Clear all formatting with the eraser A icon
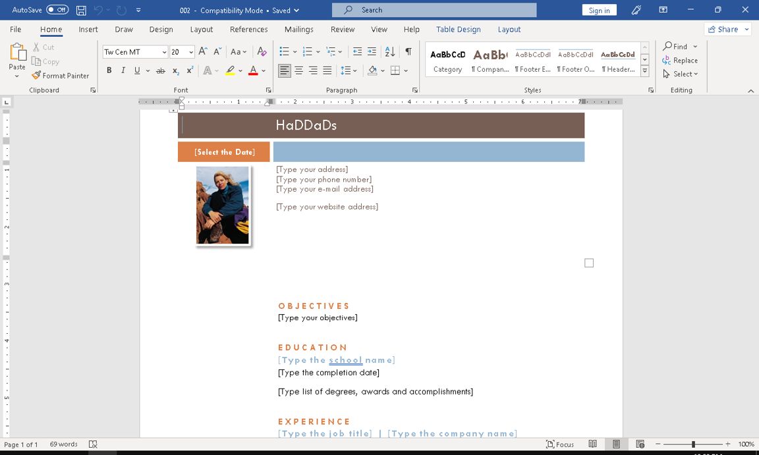The width and height of the screenshot is (759, 455). point(262,51)
